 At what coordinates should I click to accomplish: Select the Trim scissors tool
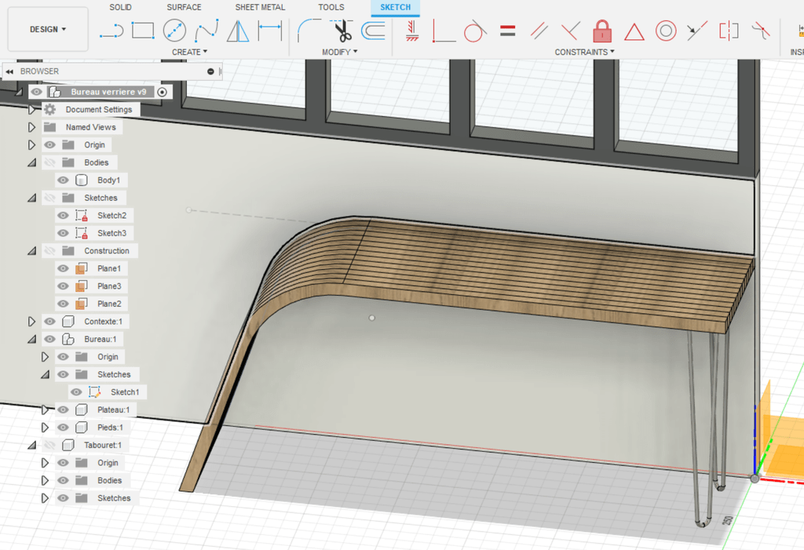(x=342, y=31)
